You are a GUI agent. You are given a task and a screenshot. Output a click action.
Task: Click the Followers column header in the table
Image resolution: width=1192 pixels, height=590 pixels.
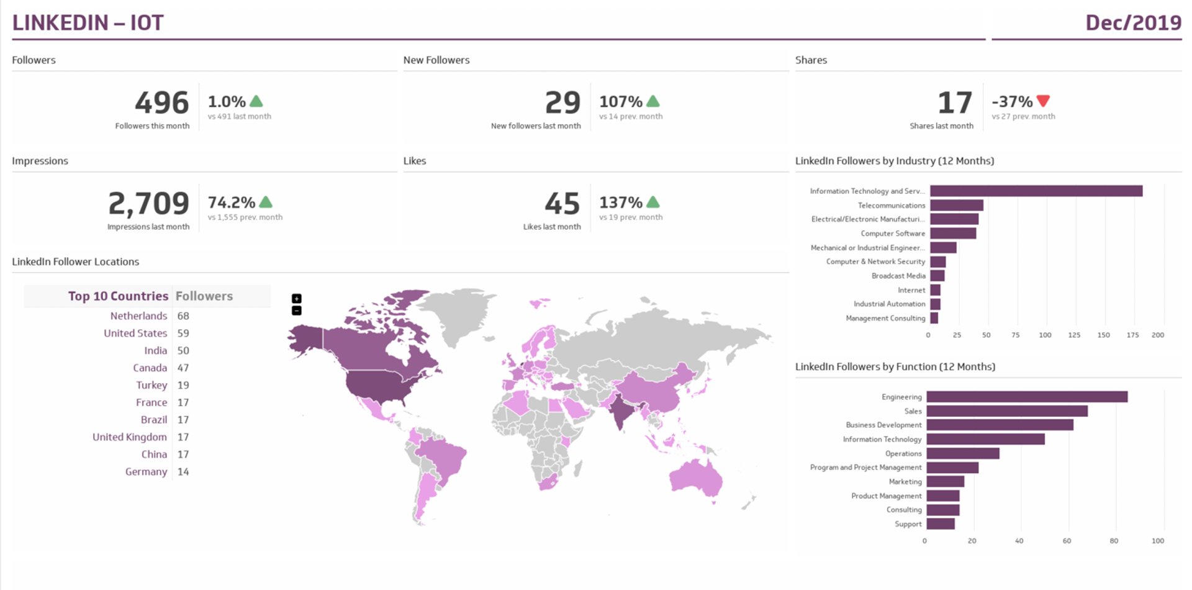click(x=204, y=296)
